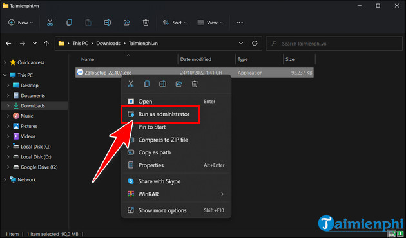
Task: Click the Search Taimienphi.vn field
Action: point(334,44)
